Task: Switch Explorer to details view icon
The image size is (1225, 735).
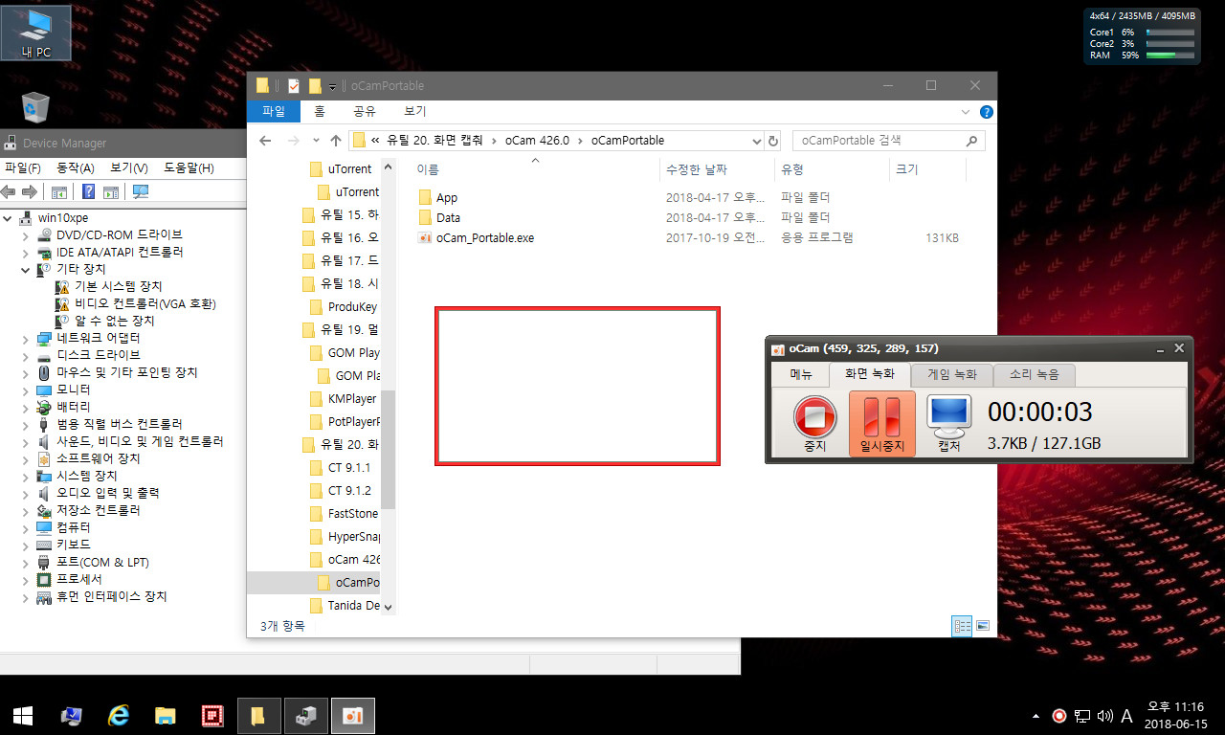Action: [x=962, y=626]
